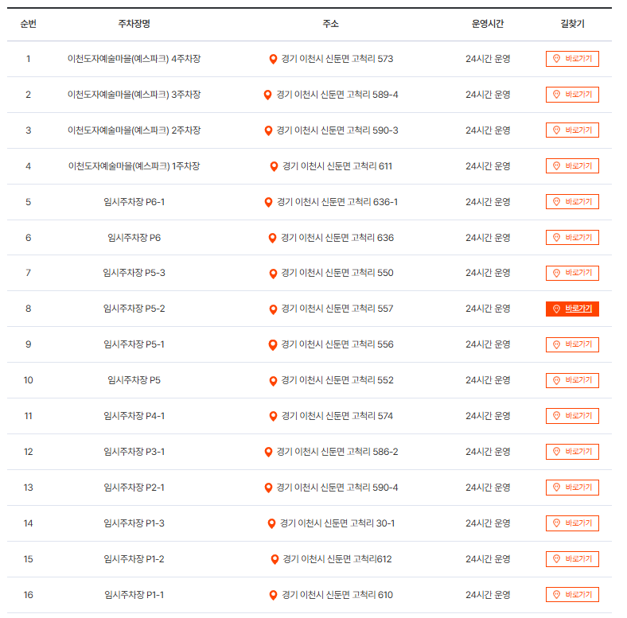Click the map pin beside 고척리 610
Screen dimensions: 627x618
click(x=273, y=595)
